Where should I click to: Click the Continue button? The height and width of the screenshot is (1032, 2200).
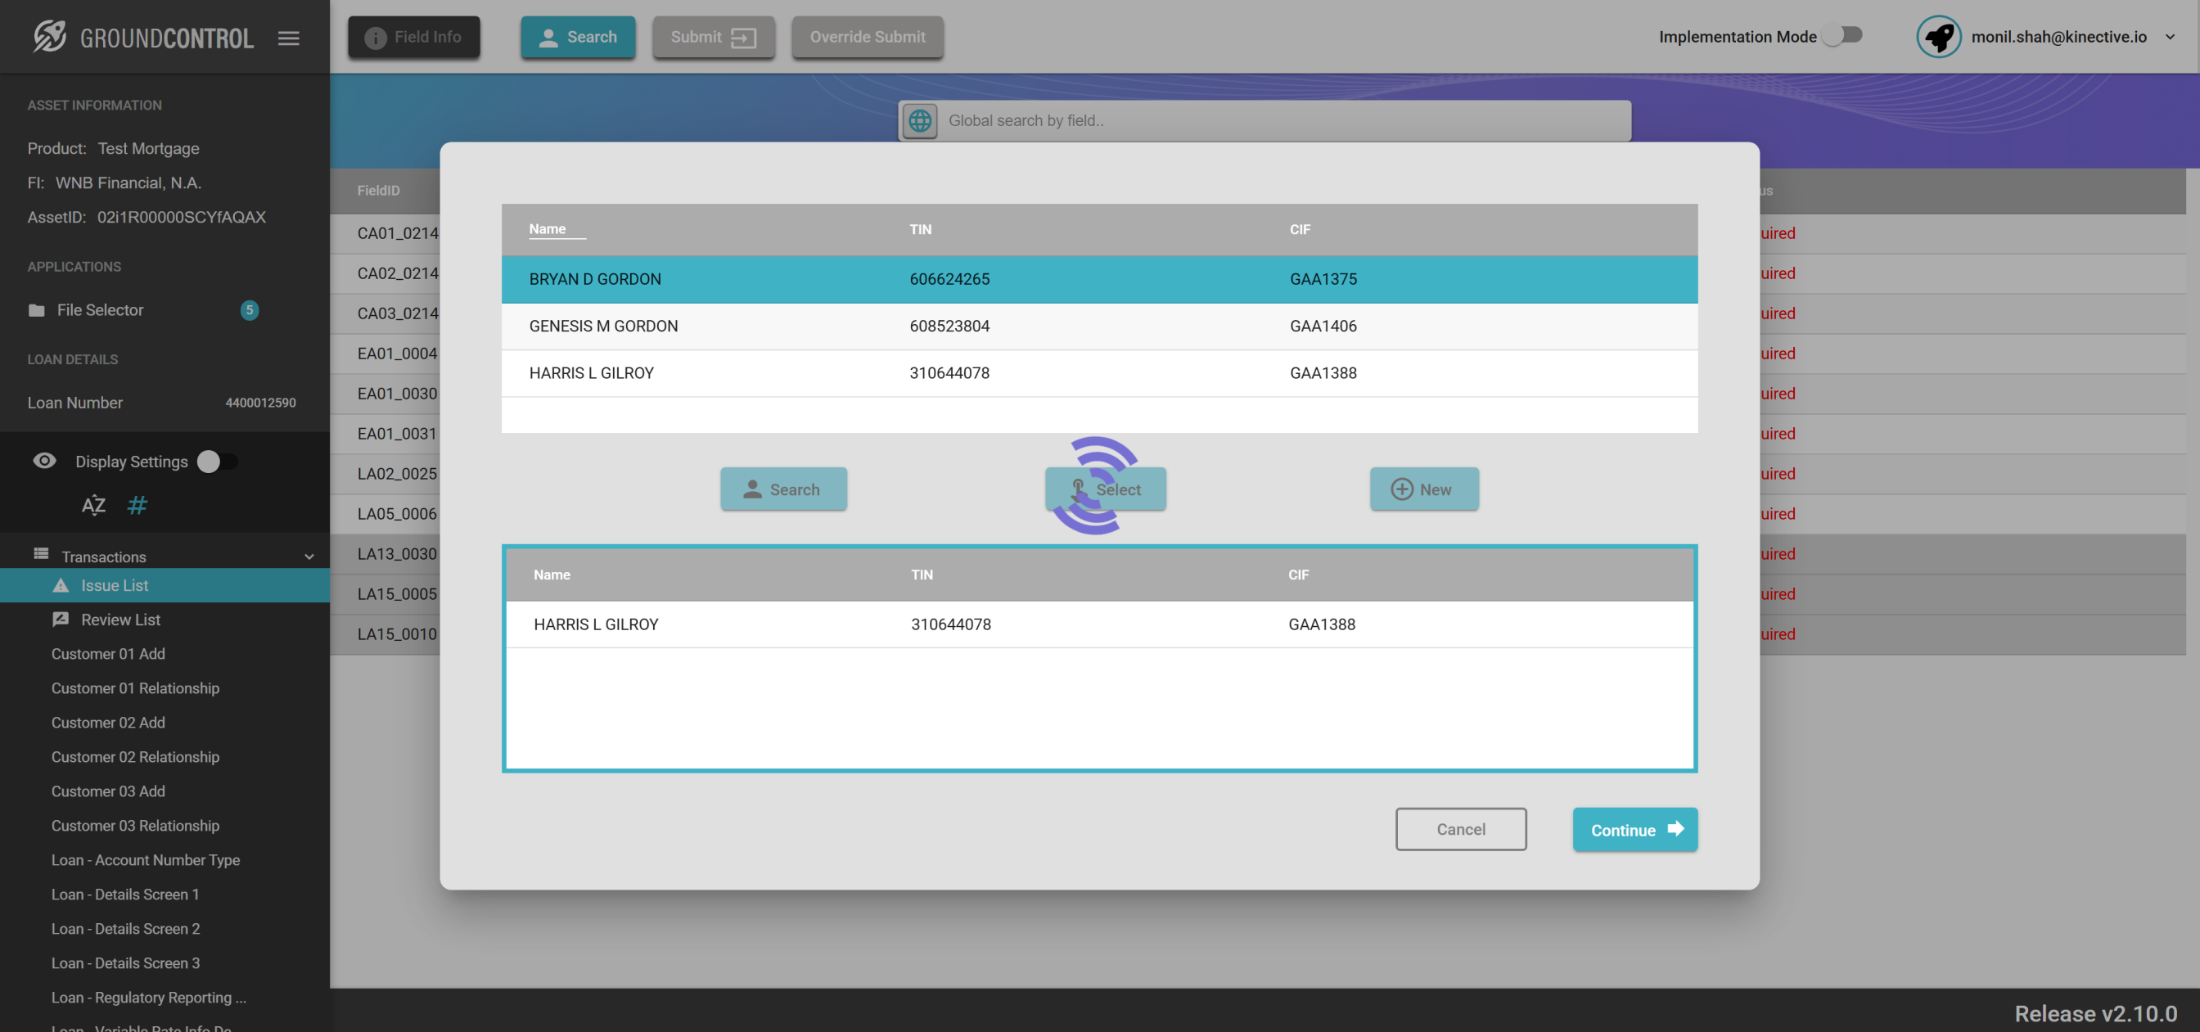(1634, 830)
